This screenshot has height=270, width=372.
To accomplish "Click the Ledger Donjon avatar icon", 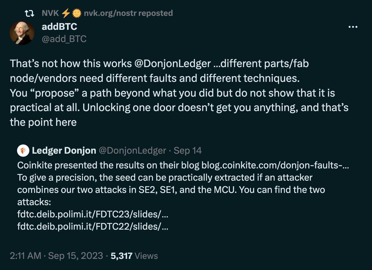I will pos(23,151).
